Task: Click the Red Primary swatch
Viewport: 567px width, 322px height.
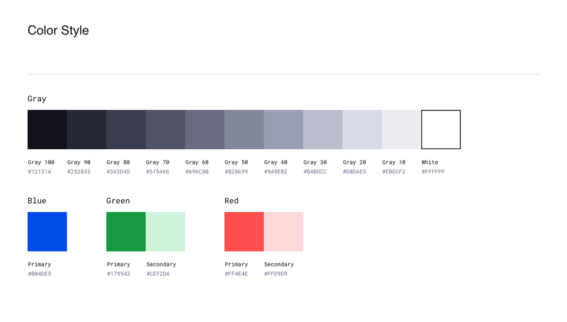Action: pos(244,231)
